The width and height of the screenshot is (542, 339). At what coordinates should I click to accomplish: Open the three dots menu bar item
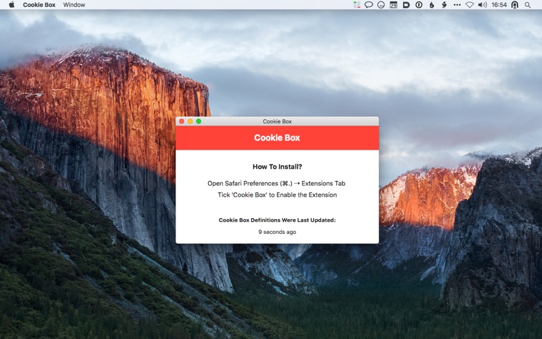(x=457, y=5)
